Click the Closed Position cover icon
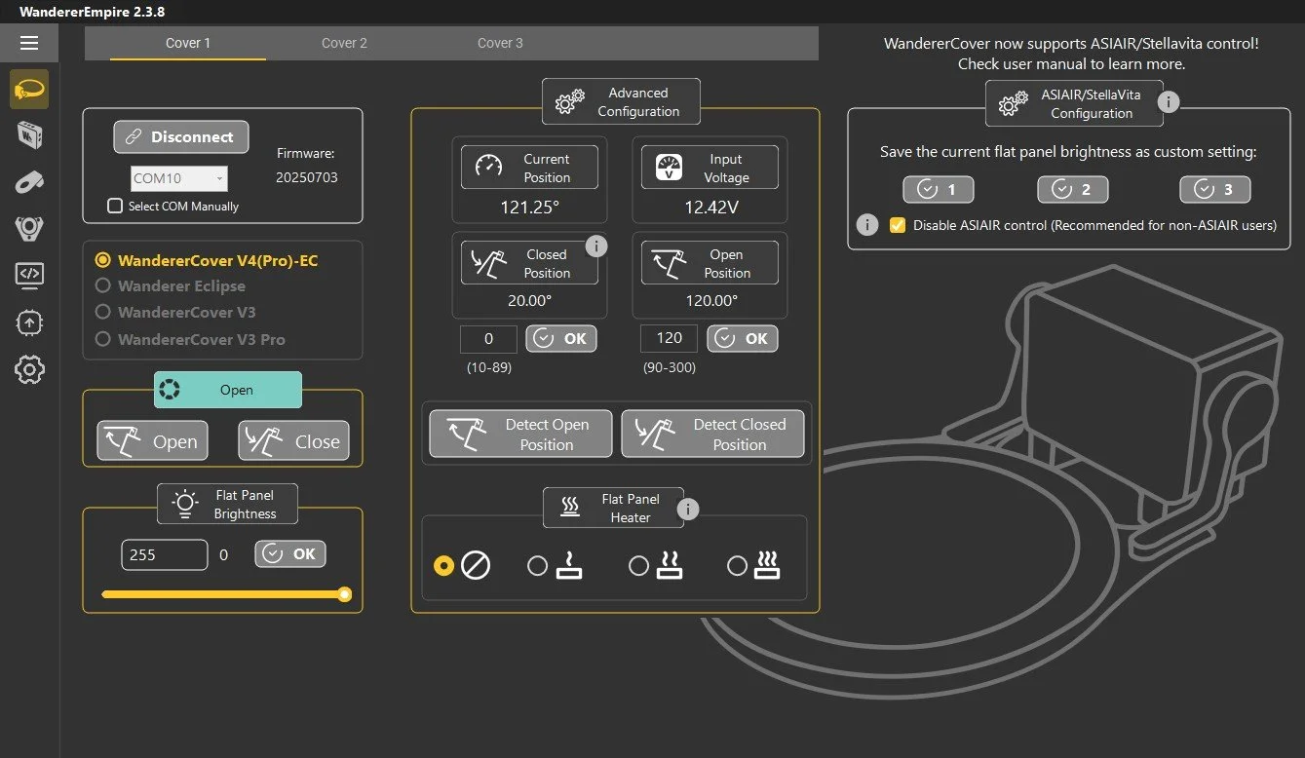 click(489, 263)
